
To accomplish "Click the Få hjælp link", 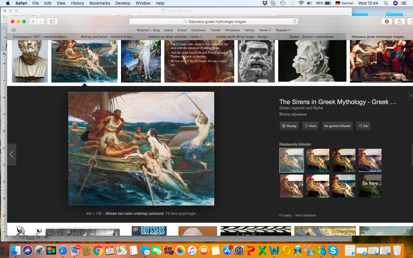I will (285, 215).
